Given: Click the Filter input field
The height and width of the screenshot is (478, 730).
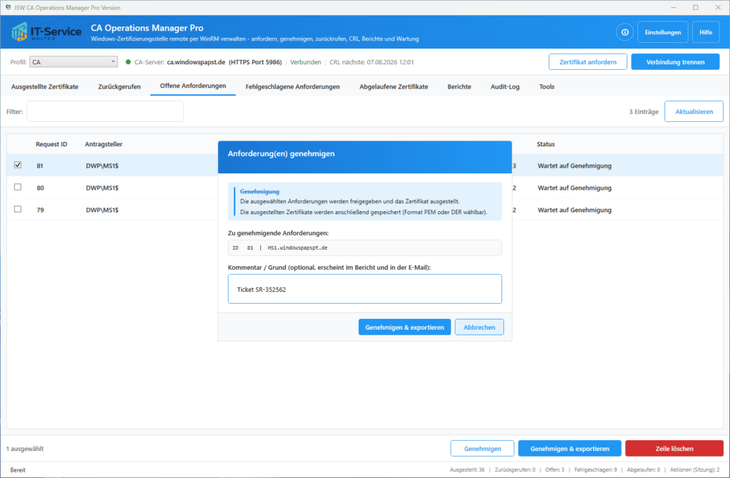Looking at the screenshot, I should 106,112.
